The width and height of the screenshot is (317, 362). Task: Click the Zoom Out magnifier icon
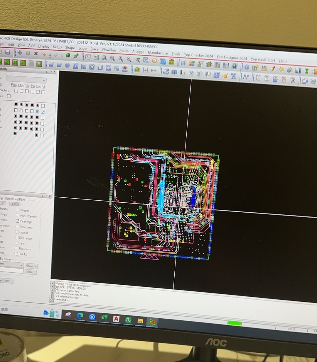(x=129, y=59)
